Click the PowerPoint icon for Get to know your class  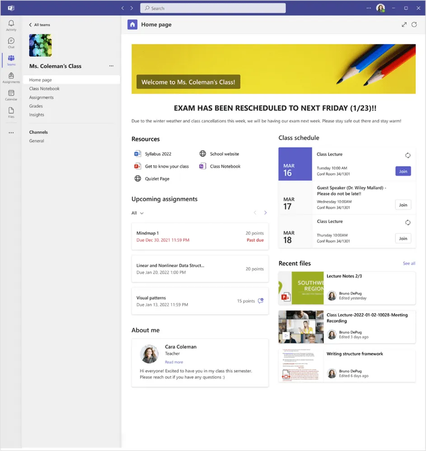pyautogui.click(x=138, y=166)
